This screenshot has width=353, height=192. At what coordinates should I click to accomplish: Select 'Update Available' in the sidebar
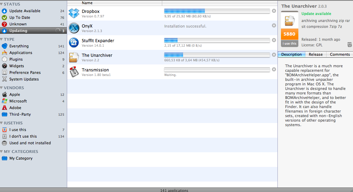pyautogui.click(x=33, y=11)
